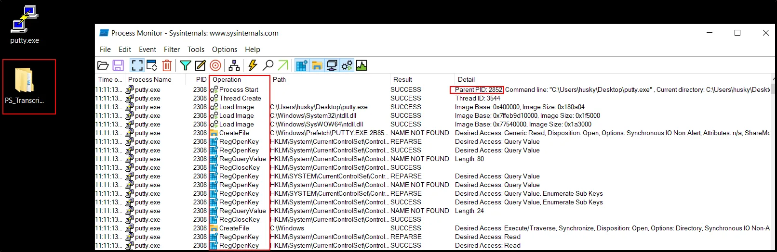Click the lightning bolt Event Properties icon
This screenshot has height=252, width=777.
pos(253,65)
